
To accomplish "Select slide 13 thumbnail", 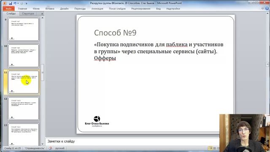I will (x=24, y=134).
